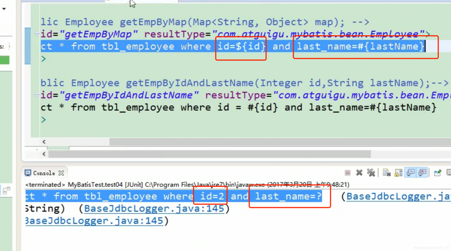Collapse the getEmpByMap select element fold marker
The height and width of the screenshot is (251, 451).
37,34
